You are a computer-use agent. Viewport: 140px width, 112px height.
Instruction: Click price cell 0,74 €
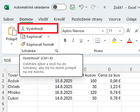109,92
